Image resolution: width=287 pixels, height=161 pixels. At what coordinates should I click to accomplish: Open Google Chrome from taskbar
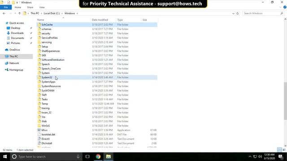pyautogui.click(x=98, y=157)
